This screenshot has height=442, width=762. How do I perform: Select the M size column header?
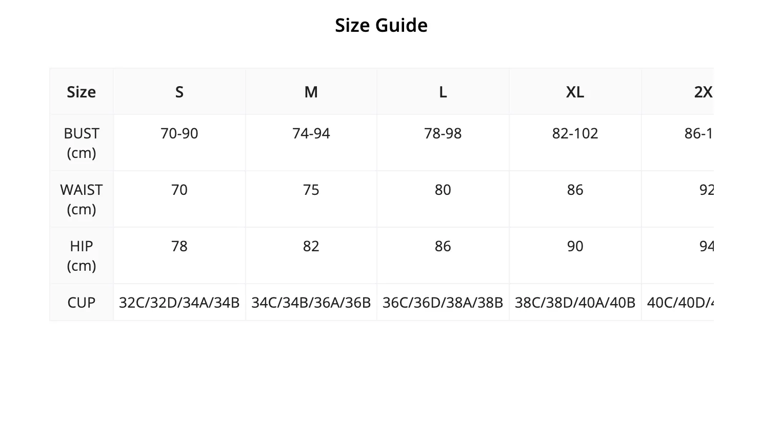click(x=311, y=92)
